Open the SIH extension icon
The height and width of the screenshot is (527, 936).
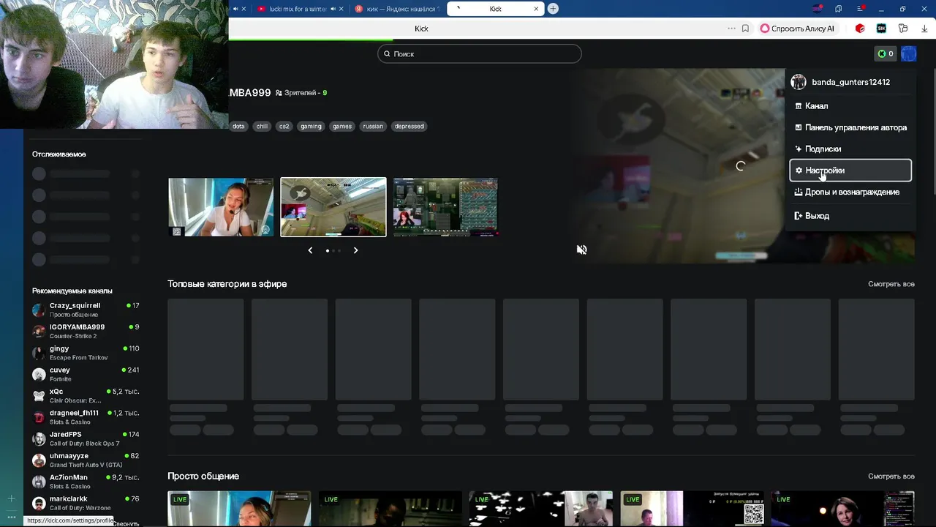point(881,29)
